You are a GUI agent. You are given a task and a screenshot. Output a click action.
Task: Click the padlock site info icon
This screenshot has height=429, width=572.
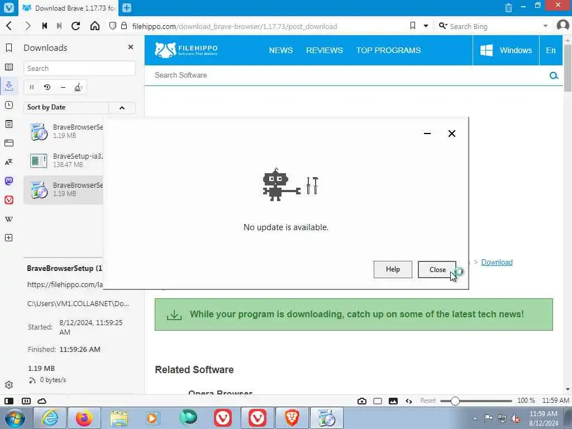click(124, 26)
